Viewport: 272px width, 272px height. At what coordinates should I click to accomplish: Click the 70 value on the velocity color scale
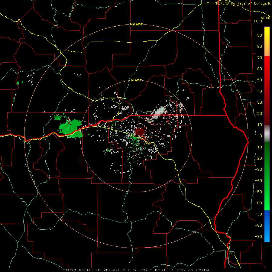click(x=260, y=58)
